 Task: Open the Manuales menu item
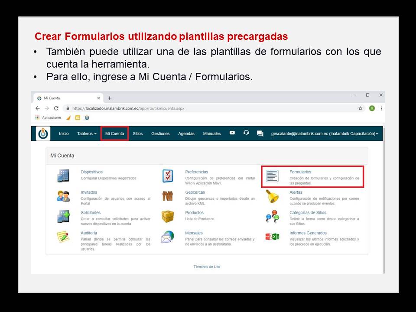click(212, 133)
